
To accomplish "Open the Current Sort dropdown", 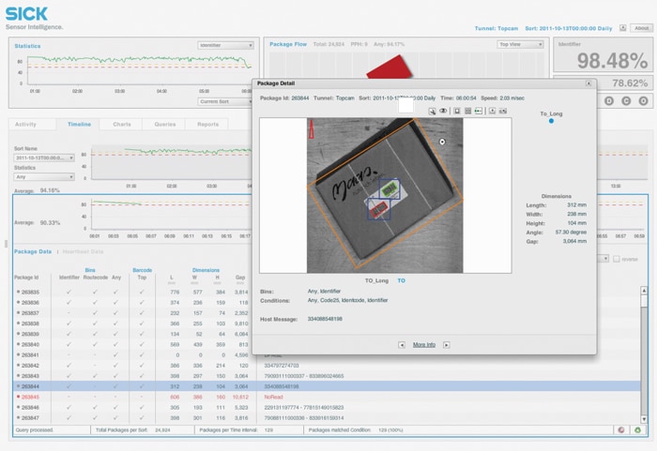I will pos(225,101).
